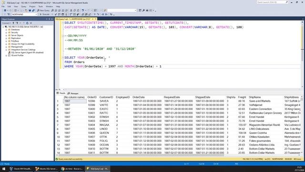The height and width of the screenshot is (172, 305).
Task: Select the Results tab
Action: click(x=61, y=94)
